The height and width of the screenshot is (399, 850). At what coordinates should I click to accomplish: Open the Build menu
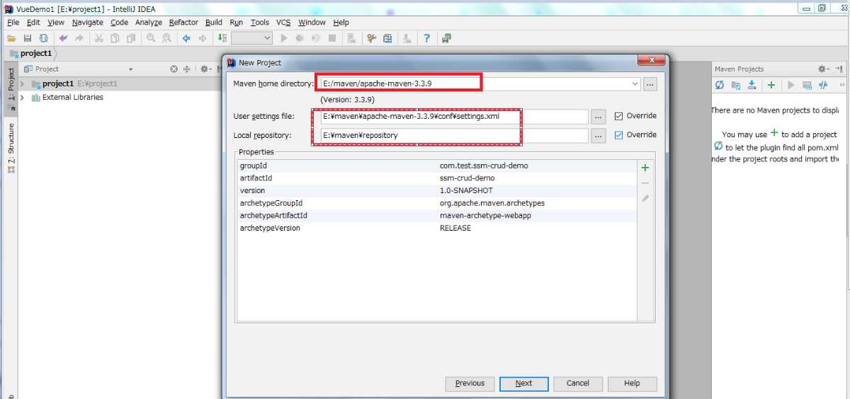pyautogui.click(x=214, y=23)
